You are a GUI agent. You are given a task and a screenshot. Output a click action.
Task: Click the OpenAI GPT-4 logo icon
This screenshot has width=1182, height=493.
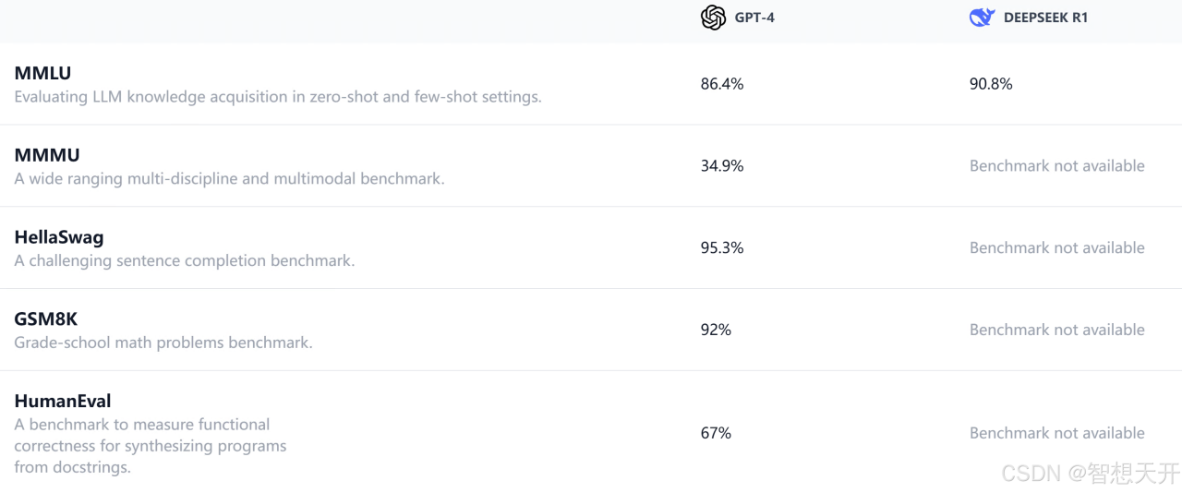[713, 18]
